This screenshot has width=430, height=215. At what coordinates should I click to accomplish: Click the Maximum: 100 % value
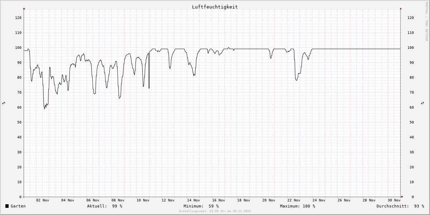(298, 206)
